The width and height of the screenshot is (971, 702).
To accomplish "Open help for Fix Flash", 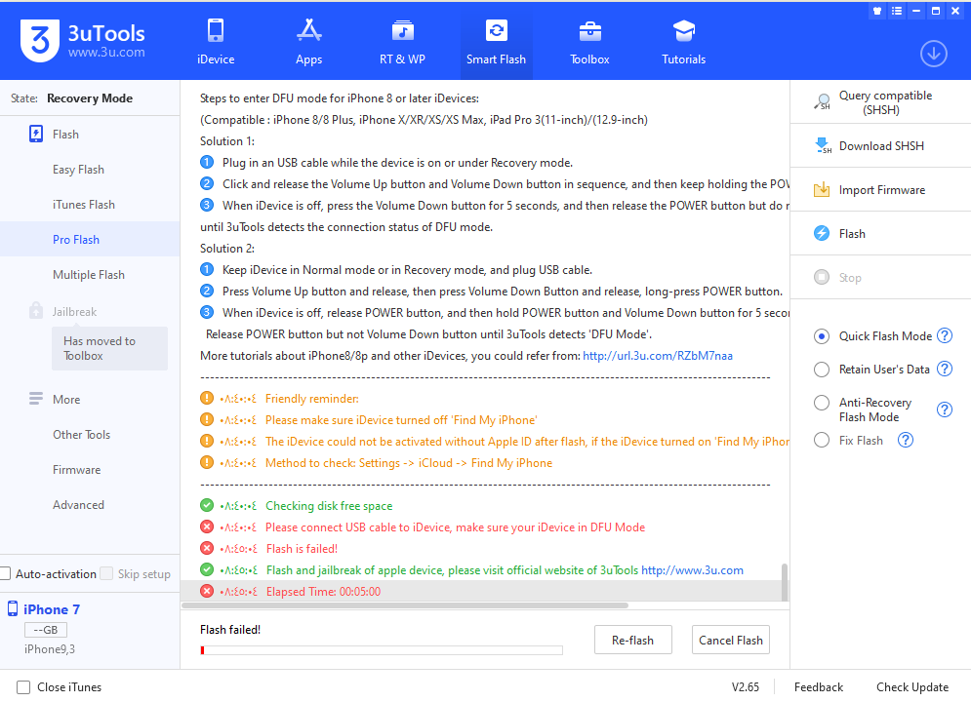I will coord(906,440).
